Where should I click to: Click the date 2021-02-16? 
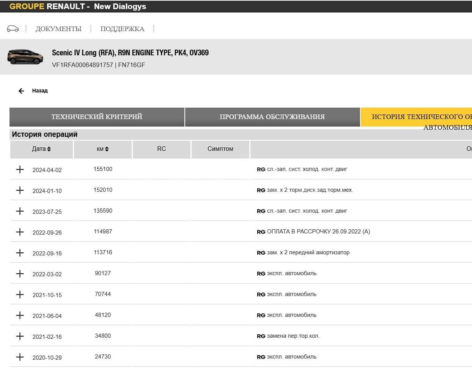tap(47, 337)
